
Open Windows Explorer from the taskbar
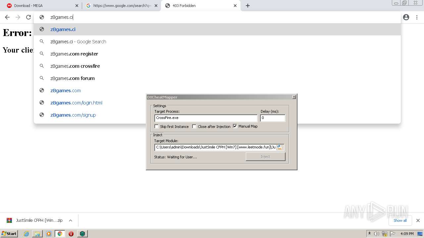(x=37, y=234)
